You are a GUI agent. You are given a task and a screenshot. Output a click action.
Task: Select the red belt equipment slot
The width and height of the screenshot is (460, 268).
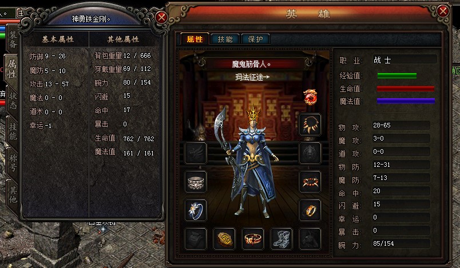(x=252, y=239)
